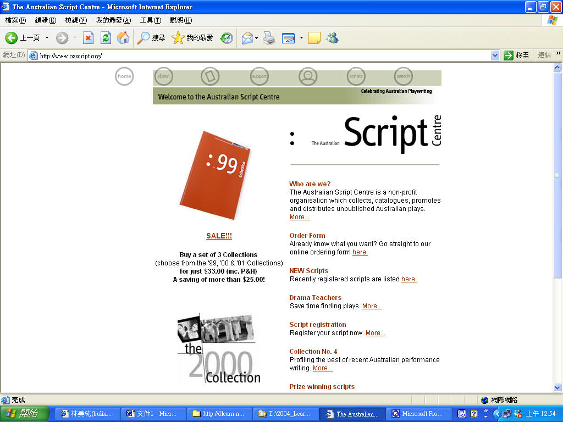Switch to the 林美純 taskbar window
The width and height of the screenshot is (563, 422).
click(86, 414)
